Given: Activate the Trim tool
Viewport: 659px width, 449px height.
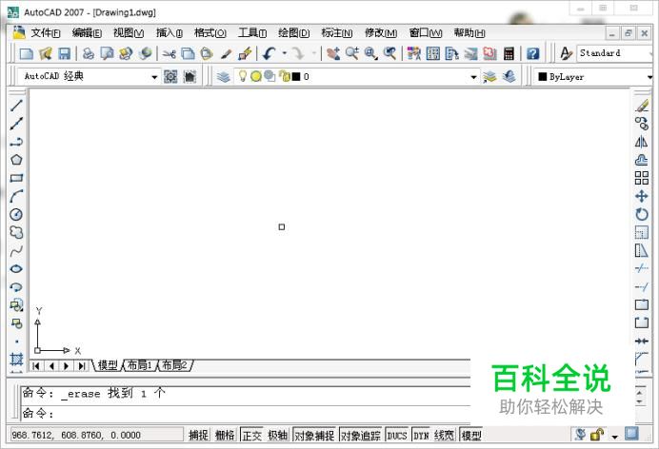Looking at the screenshot, I should pyautogui.click(x=641, y=268).
